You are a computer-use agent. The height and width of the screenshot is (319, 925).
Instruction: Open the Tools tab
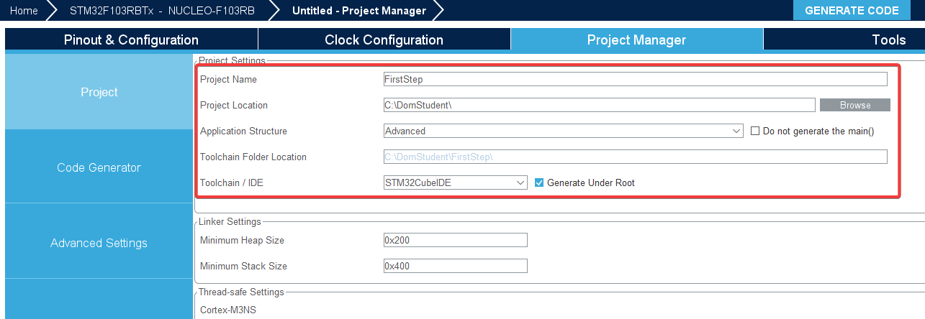click(888, 40)
